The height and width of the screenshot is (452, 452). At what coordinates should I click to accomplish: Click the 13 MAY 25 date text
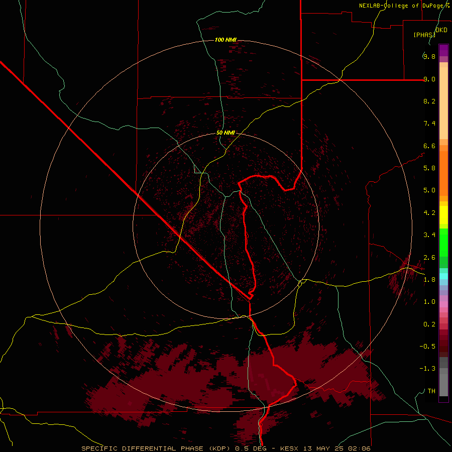323,448
